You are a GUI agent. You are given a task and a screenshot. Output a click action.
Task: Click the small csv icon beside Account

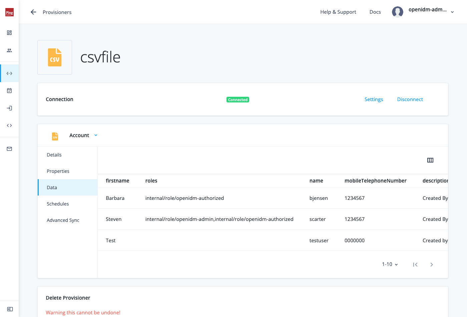point(55,136)
